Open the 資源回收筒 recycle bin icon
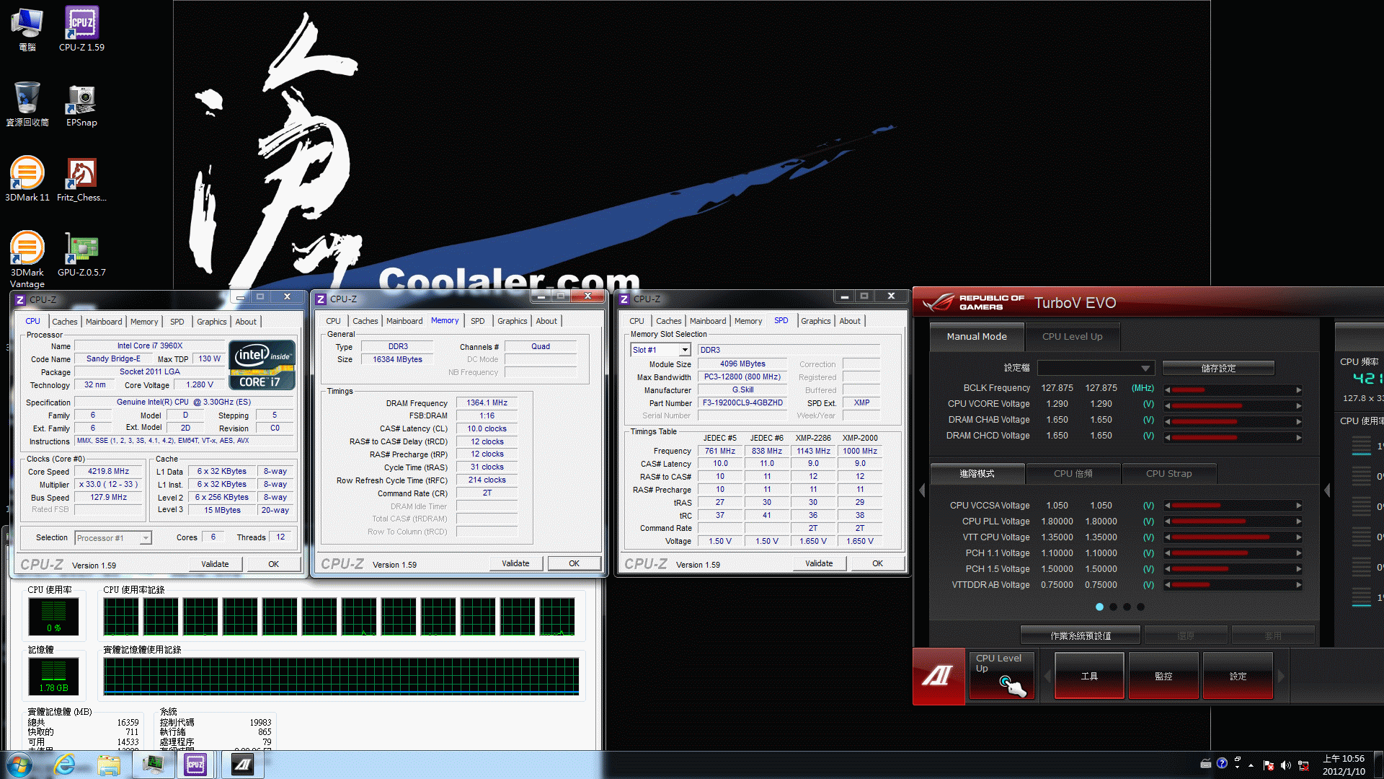 click(x=27, y=104)
